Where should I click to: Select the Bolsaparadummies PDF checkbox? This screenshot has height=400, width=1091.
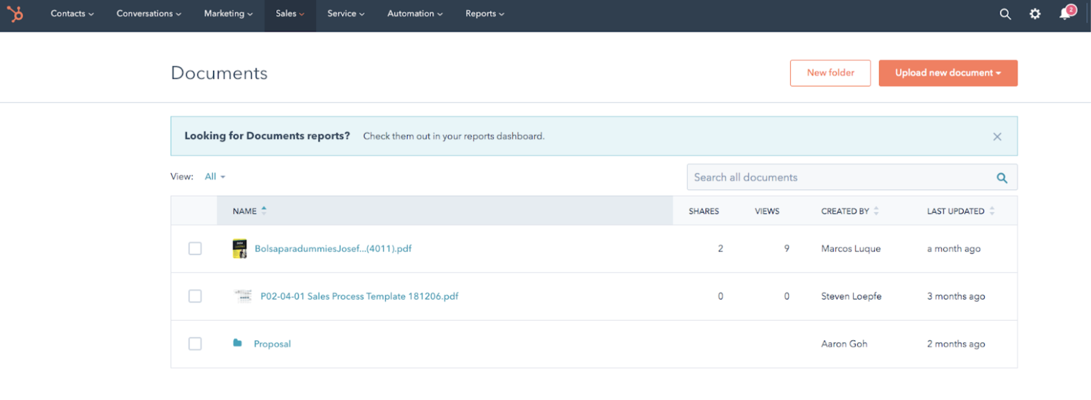pyautogui.click(x=195, y=249)
